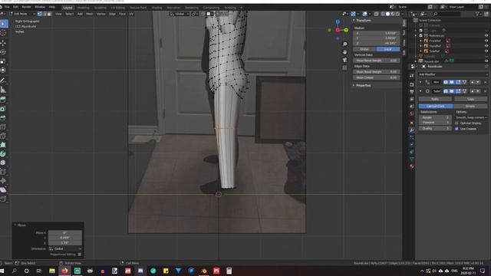Collapse the Subdivision modifier panel
491x276 pixels.
420,91
